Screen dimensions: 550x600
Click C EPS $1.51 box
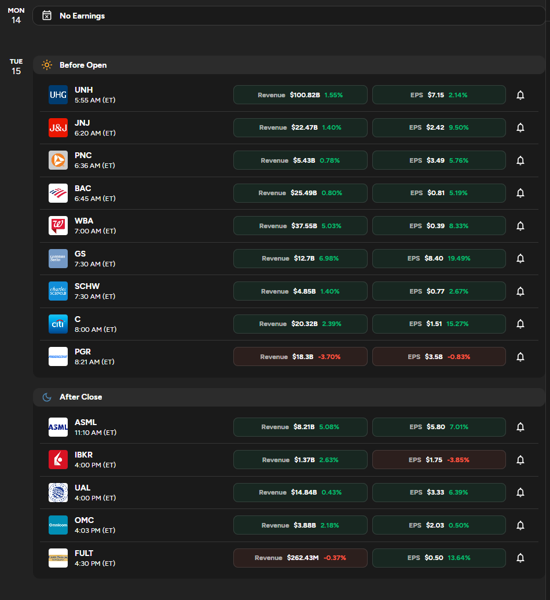click(439, 324)
